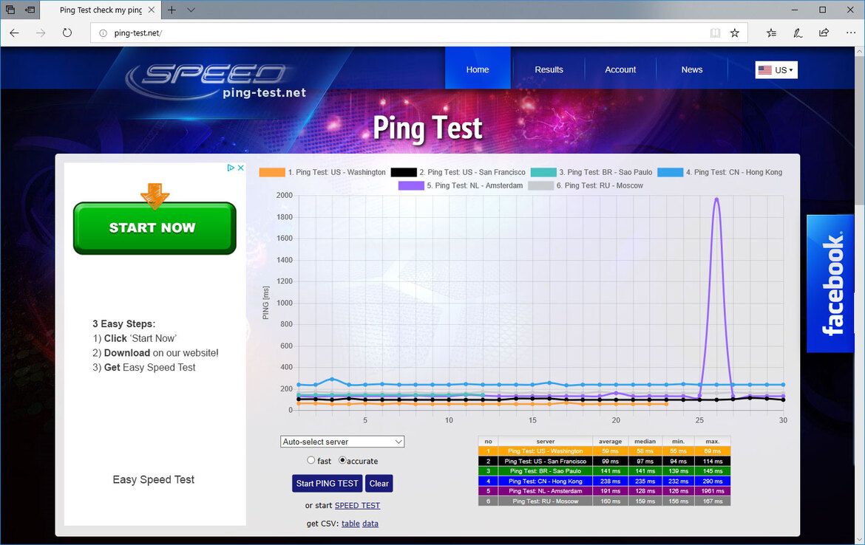Screen dimensions: 865x545
Task: Open the favorites hub icon
Action: pyautogui.click(x=771, y=33)
